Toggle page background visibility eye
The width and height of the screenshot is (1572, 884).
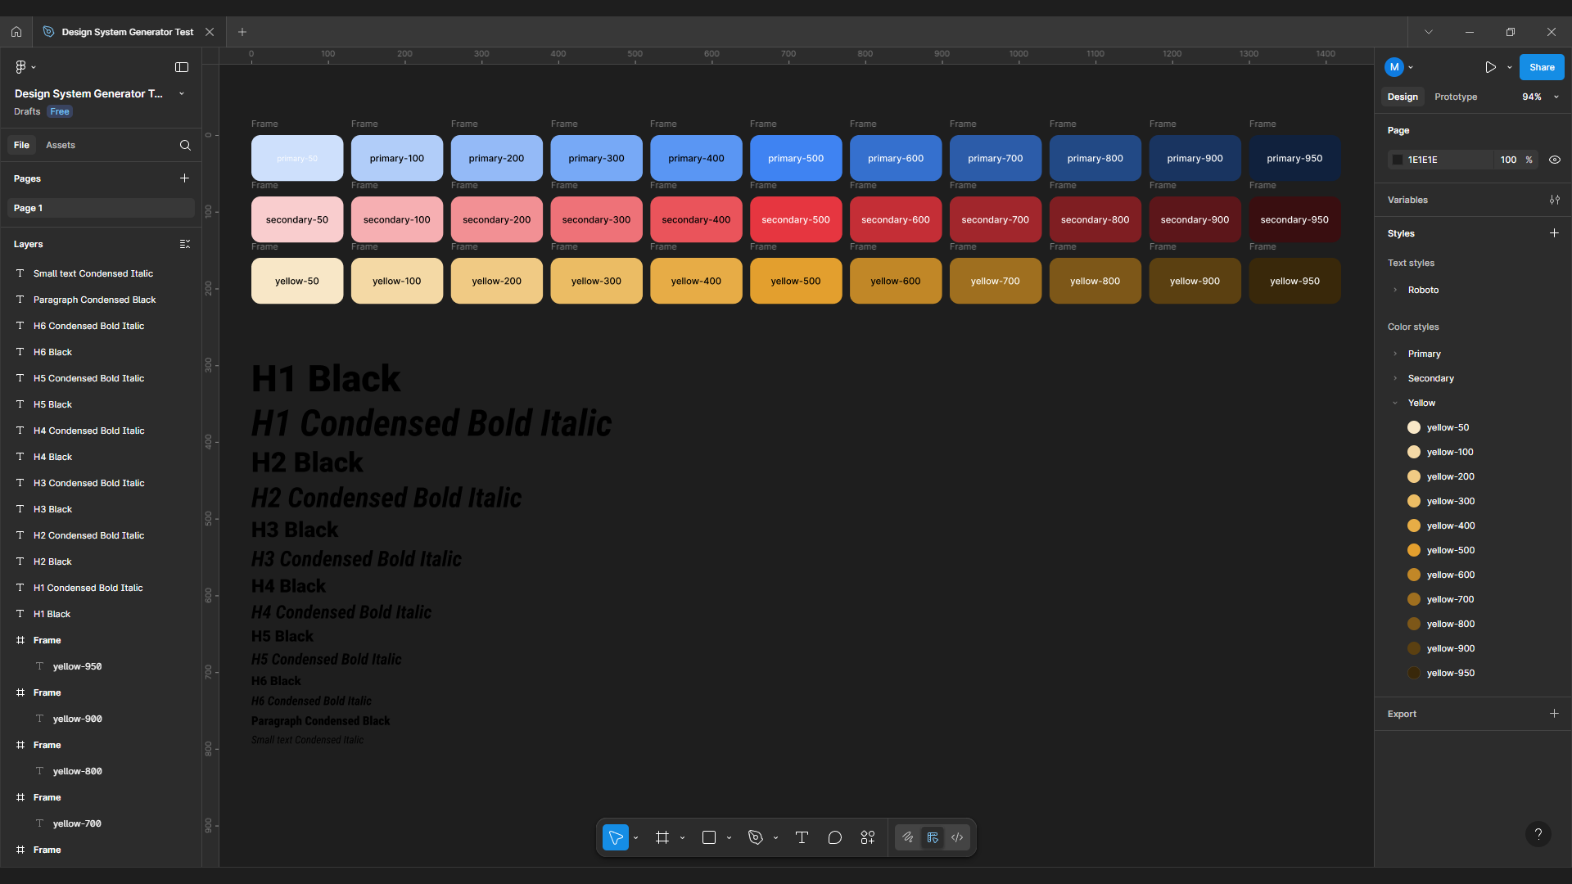1554,160
